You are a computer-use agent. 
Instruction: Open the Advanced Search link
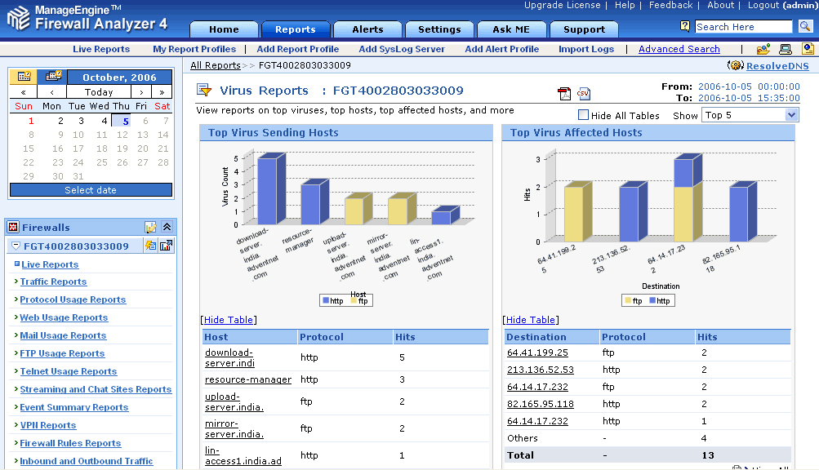tap(679, 49)
